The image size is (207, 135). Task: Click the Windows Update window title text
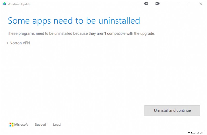[x=19, y=4]
